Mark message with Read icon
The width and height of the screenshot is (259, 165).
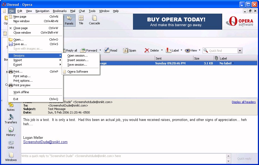[107, 50]
